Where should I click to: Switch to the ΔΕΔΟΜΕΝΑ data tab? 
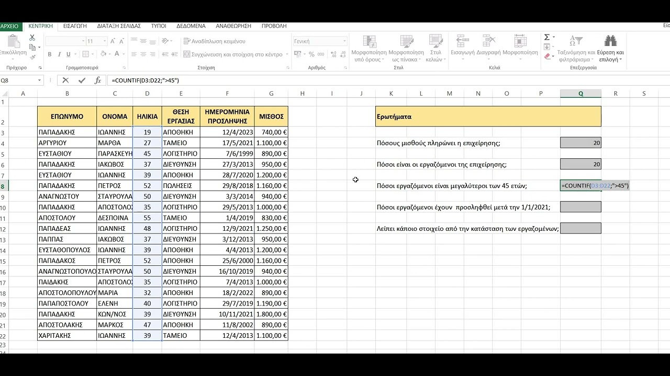pos(192,26)
